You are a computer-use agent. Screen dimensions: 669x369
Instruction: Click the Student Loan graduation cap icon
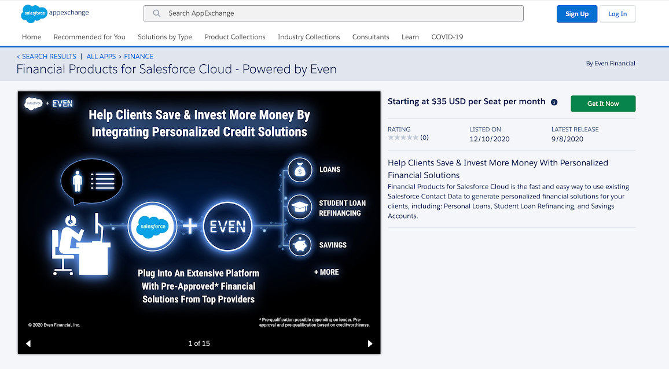[x=300, y=208]
